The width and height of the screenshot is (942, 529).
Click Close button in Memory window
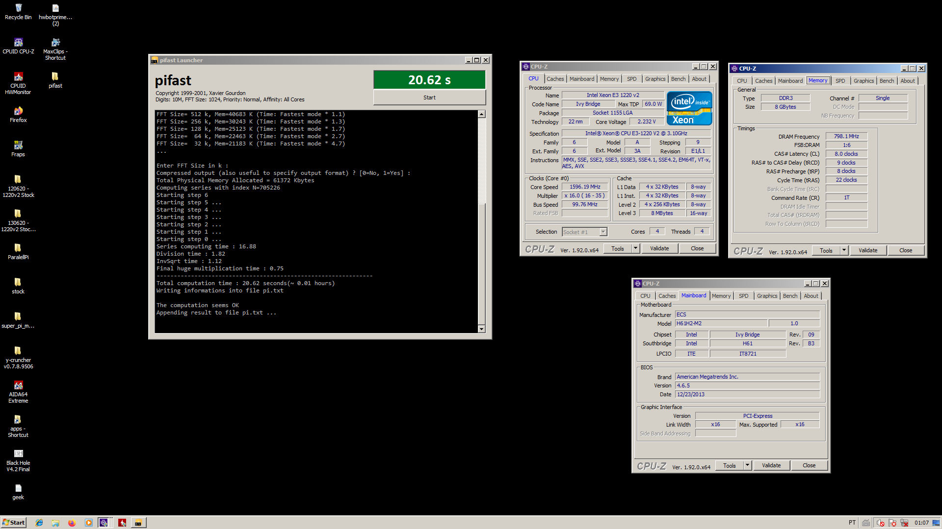906,250
